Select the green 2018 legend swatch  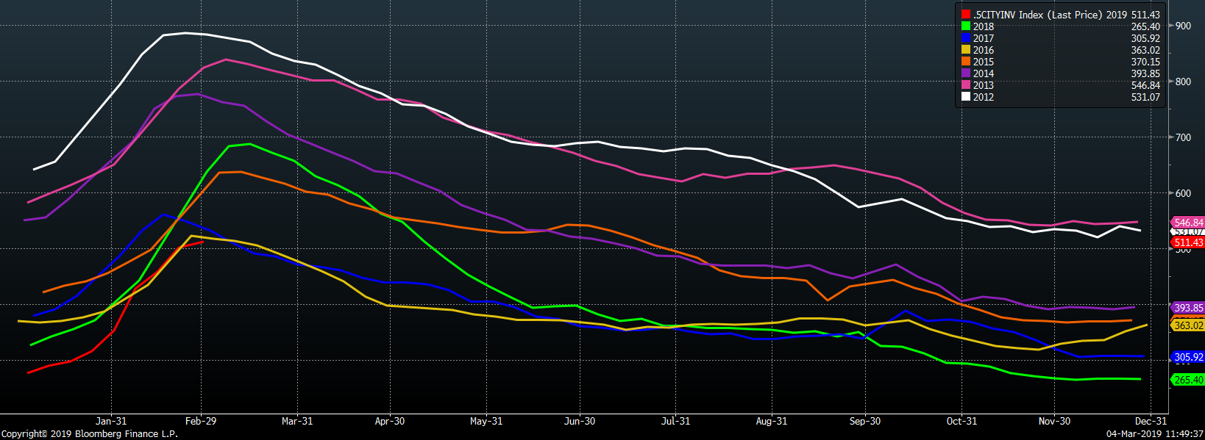click(965, 26)
